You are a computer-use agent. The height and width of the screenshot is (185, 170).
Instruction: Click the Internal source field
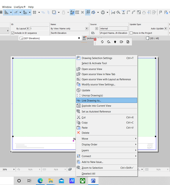[114, 28]
